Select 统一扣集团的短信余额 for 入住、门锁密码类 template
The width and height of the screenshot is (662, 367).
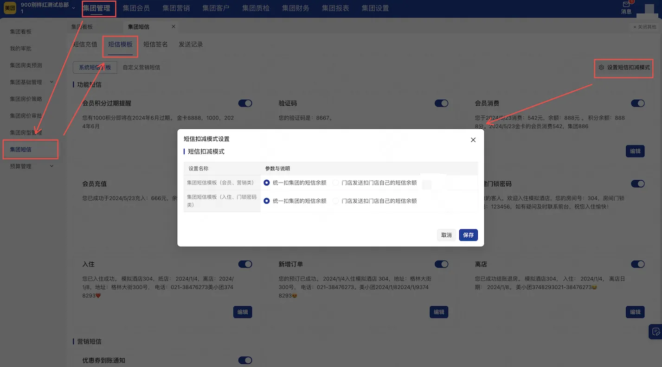click(x=267, y=201)
